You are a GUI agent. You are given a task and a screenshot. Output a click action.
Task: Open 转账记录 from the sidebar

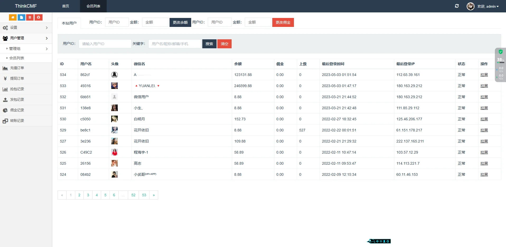coord(17,121)
